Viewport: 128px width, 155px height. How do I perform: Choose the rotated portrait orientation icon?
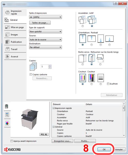click(100, 39)
